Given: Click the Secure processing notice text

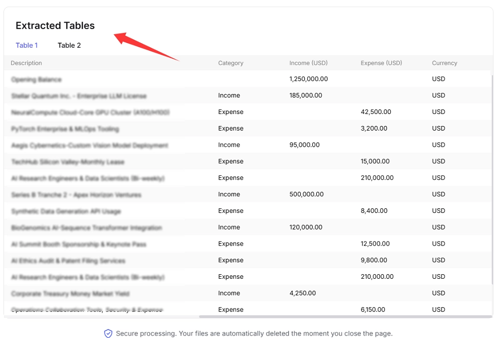Looking at the screenshot, I should tap(254, 333).
